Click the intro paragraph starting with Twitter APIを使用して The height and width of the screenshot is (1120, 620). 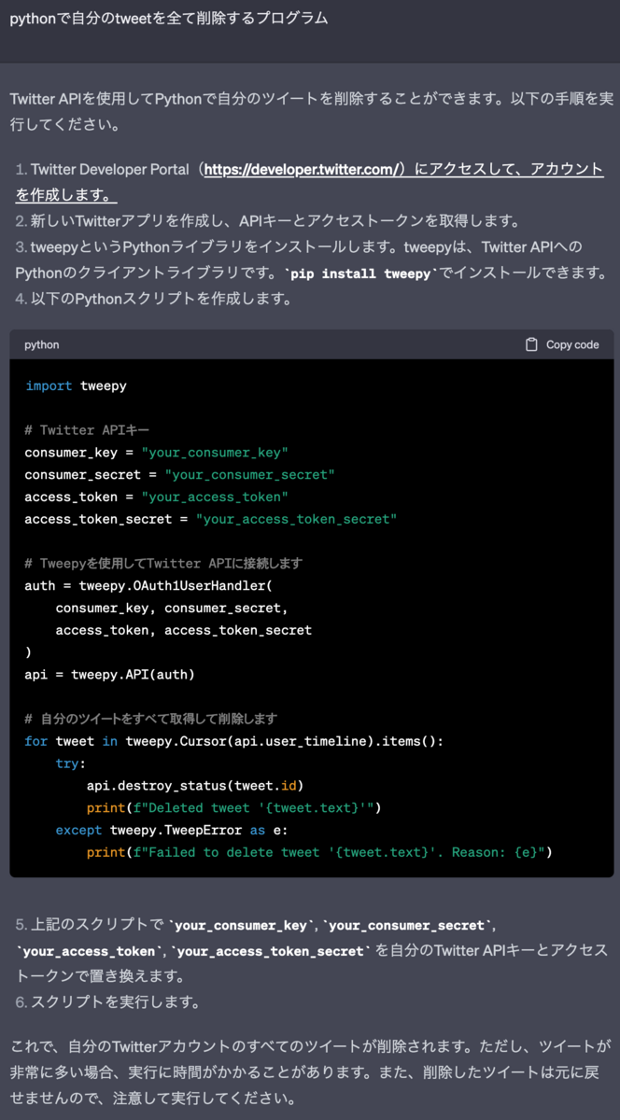pos(310,111)
